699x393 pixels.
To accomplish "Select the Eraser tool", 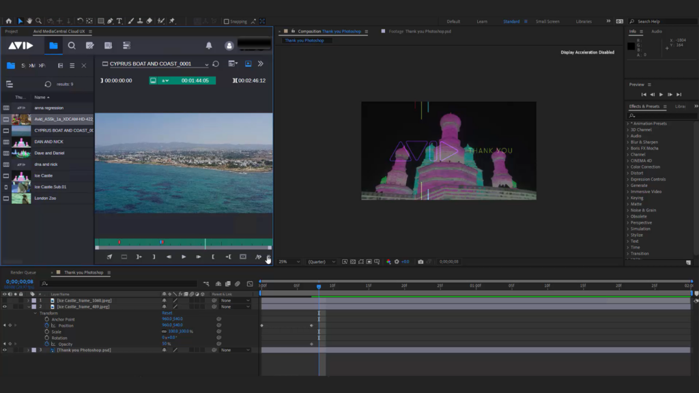I will pyautogui.click(x=149, y=21).
